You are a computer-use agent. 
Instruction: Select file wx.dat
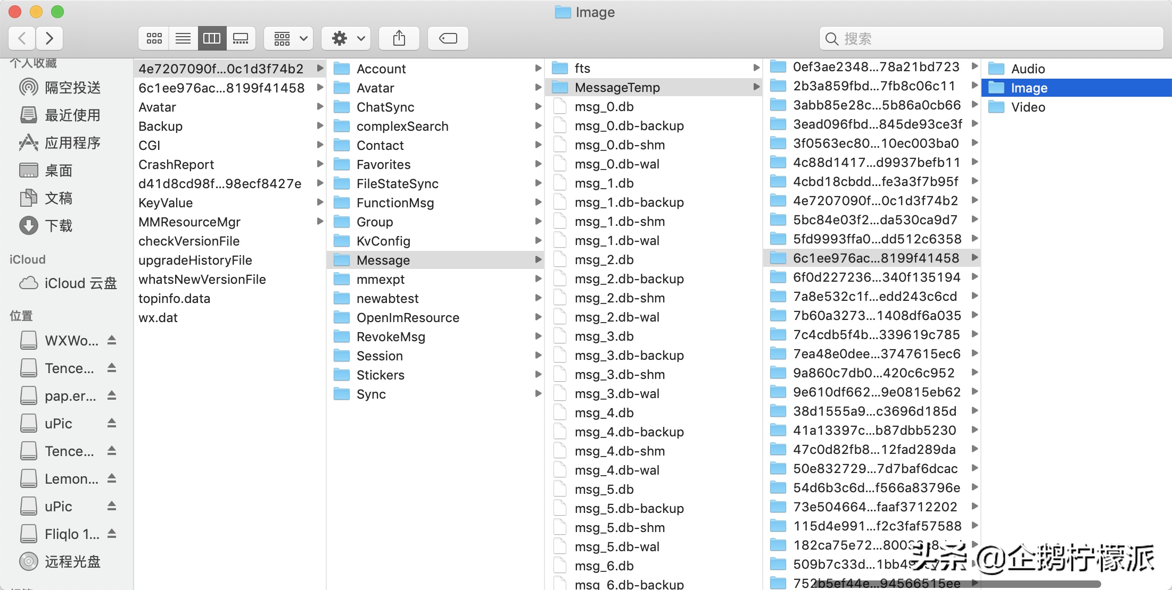point(229,317)
